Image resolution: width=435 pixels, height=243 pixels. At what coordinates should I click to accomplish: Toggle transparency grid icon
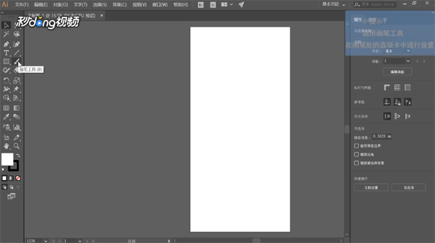407,88
